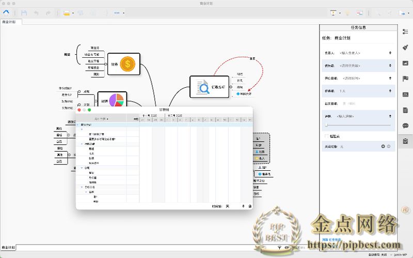
Task: Click the subtopic with blue marker near 行政总结
Action: (244, 94)
